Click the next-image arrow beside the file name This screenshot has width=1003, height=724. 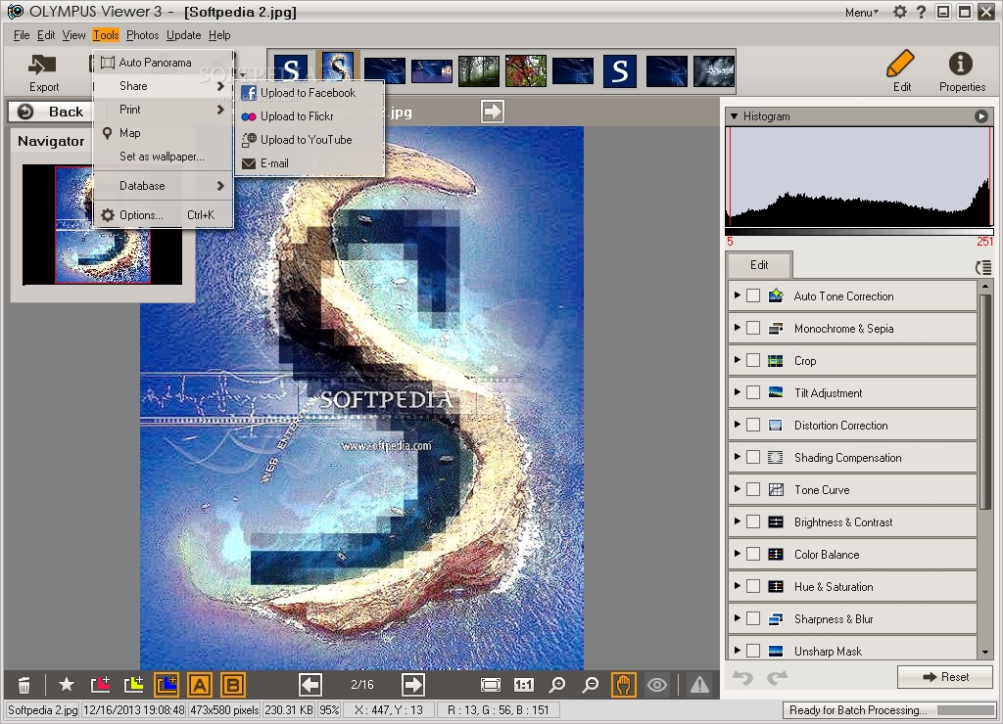(x=493, y=112)
